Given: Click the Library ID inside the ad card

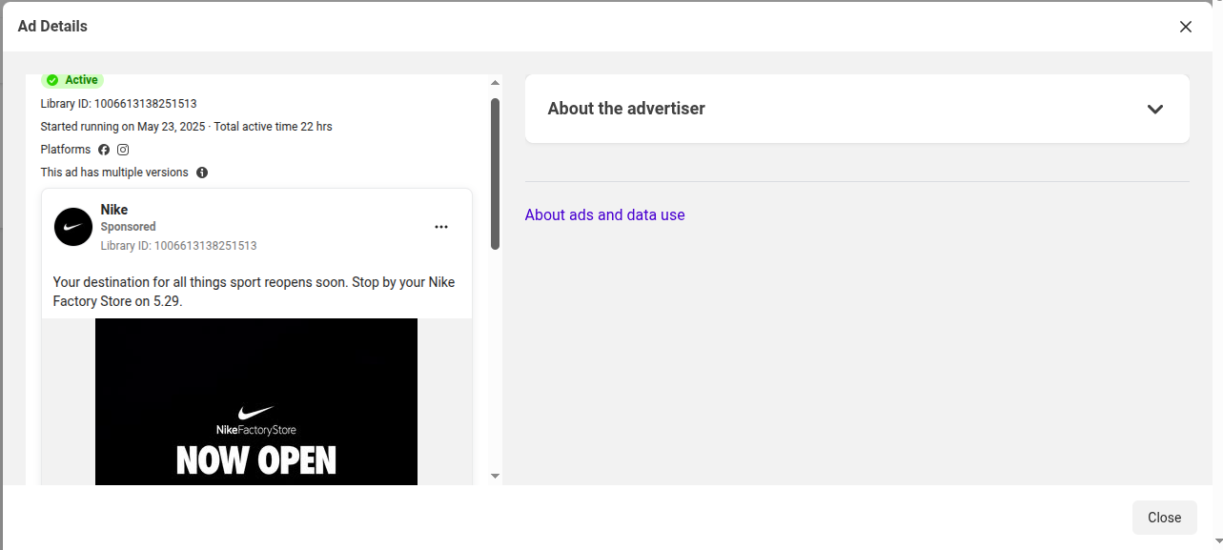Looking at the screenshot, I should point(178,246).
